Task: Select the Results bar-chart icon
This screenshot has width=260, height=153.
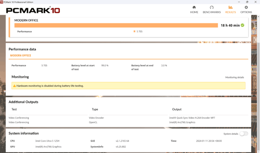Action: click(x=230, y=7)
